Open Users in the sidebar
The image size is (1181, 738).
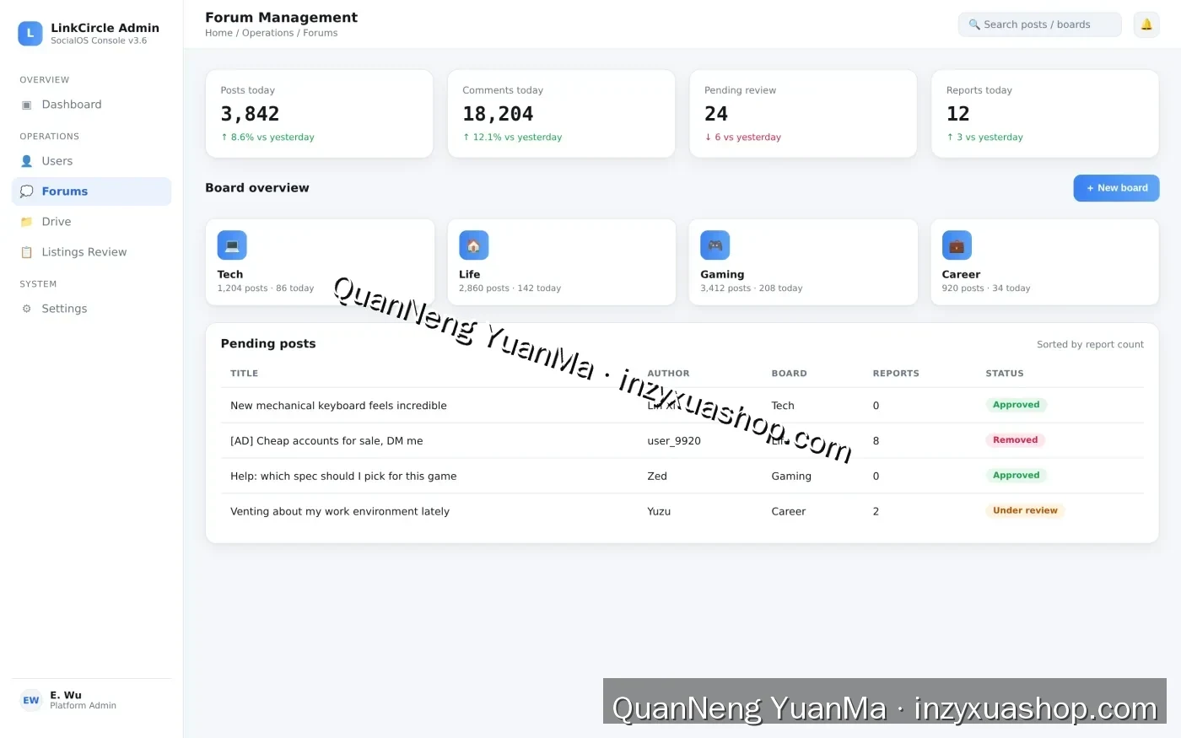(91, 161)
